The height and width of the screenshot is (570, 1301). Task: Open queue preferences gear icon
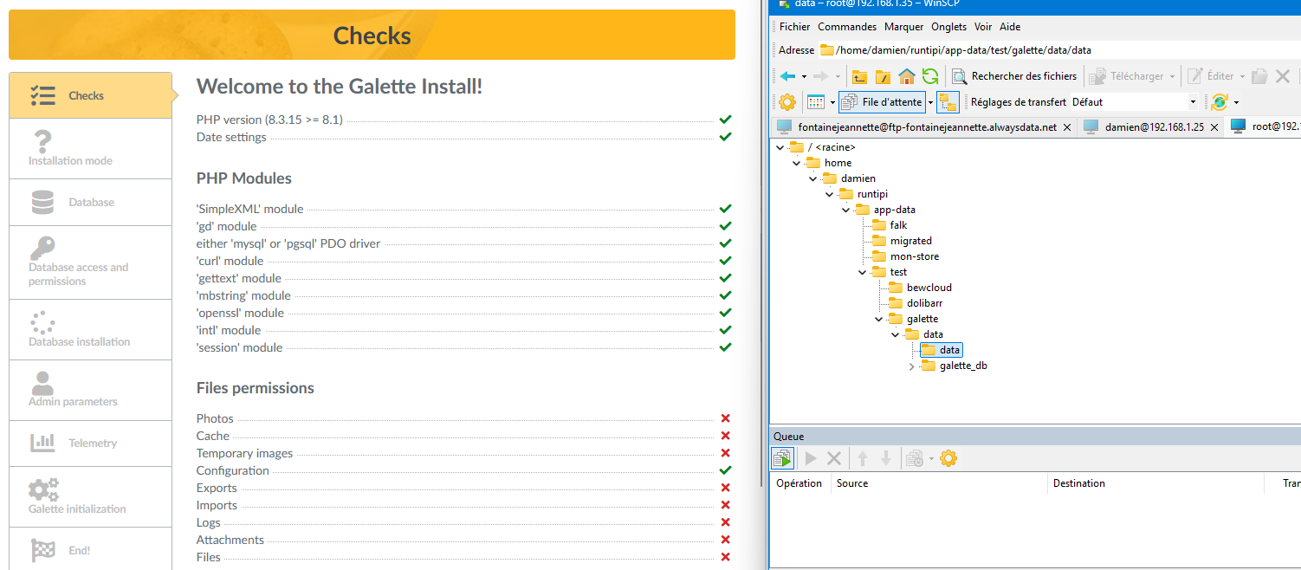pos(948,458)
